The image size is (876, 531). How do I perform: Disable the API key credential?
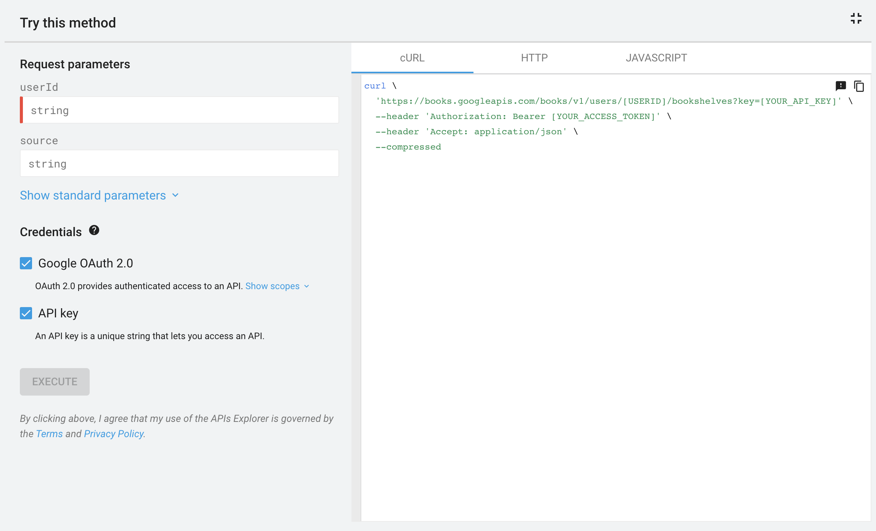[x=26, y=313]
